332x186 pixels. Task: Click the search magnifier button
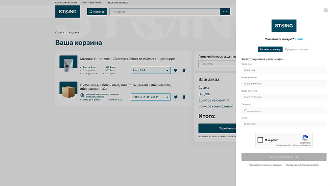(x=225, y=12)
